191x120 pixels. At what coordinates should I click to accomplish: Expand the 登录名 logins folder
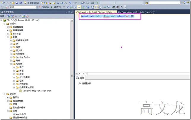8,98
